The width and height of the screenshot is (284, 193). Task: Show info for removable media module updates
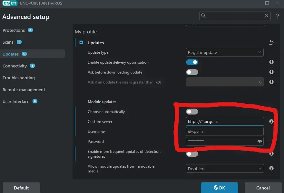[271, 168]
